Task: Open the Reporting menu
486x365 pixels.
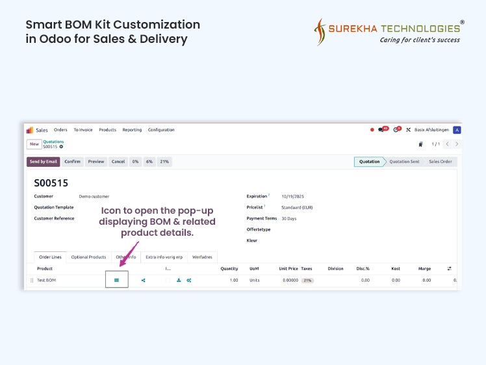Action: 132,130
